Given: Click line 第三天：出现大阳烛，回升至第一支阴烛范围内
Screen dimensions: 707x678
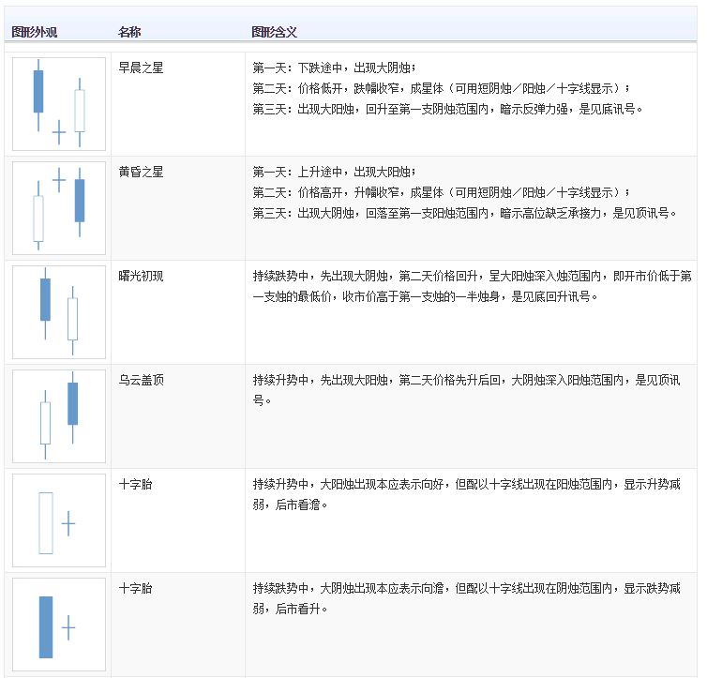Looking at the screenshot, I should point(447,109).
